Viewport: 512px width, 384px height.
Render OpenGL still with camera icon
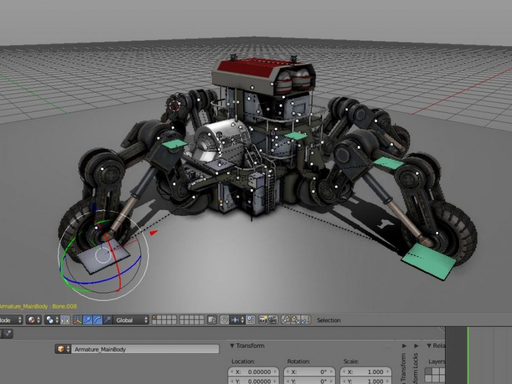(x=263, y=320)
